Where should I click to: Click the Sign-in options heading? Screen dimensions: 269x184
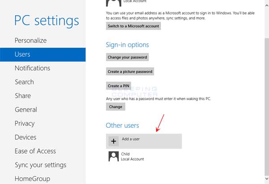click(127, 45)
